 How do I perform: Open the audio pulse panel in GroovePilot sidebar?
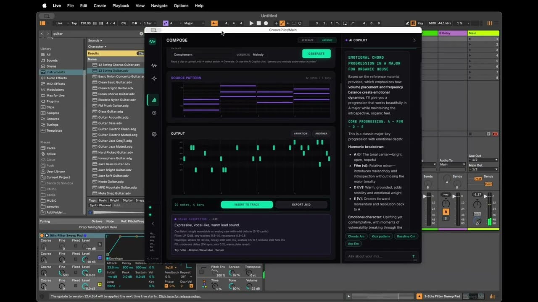154,65
